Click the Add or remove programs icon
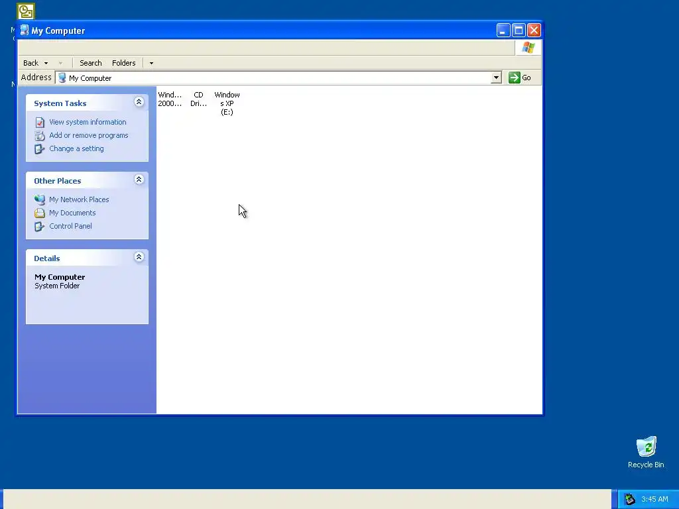Viewport: 679px width, 509px height. click(x=40, y=136)
